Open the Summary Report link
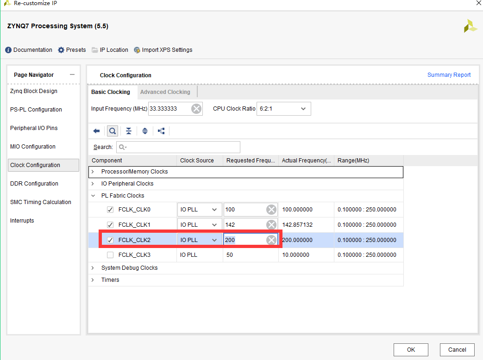This screenshot has height=360, width=483. pyautogui.click(x=449, y=75)
